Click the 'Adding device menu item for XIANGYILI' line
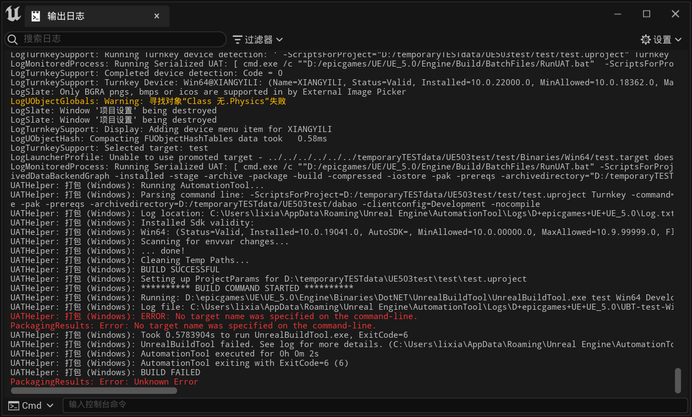This screenshot has height=417, width=692. (x=171, y=129)
